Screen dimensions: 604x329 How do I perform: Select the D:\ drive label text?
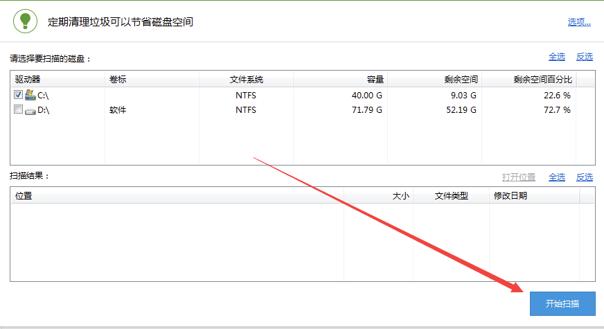[44, 110]
